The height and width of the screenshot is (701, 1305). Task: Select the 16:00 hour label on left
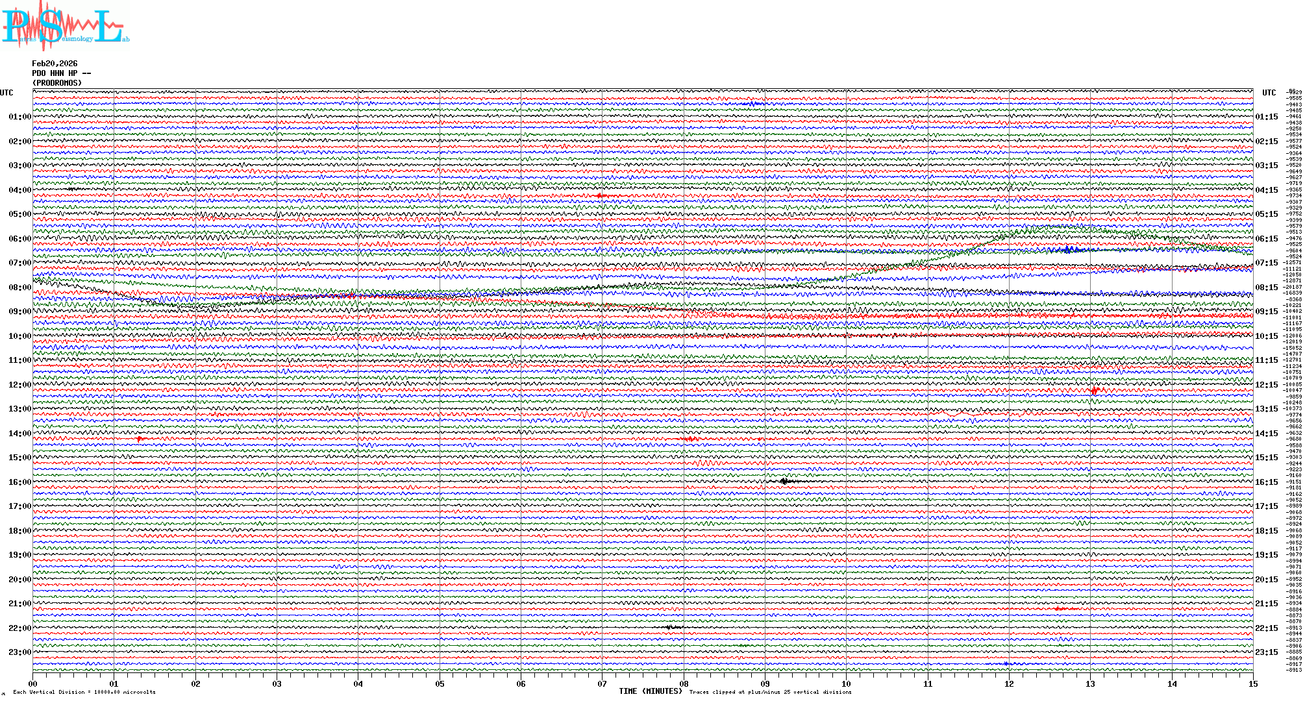pos(19,482)
